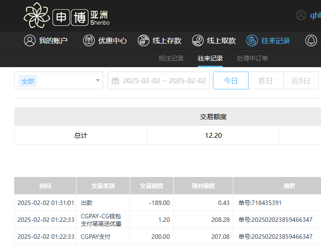
Task: Select the 近8日 date filter
Action: coord(301,81)
